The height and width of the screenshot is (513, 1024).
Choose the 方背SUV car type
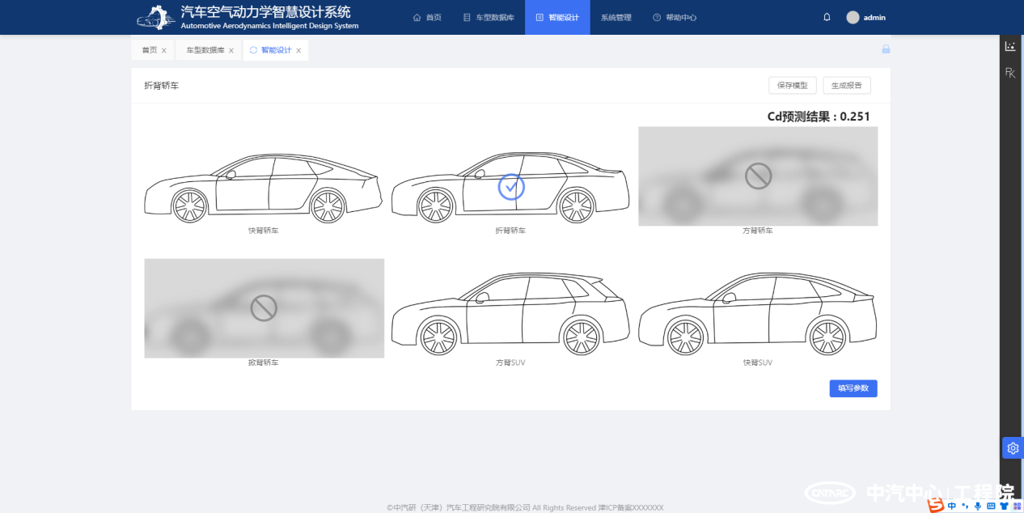click(x=510, y=313)
